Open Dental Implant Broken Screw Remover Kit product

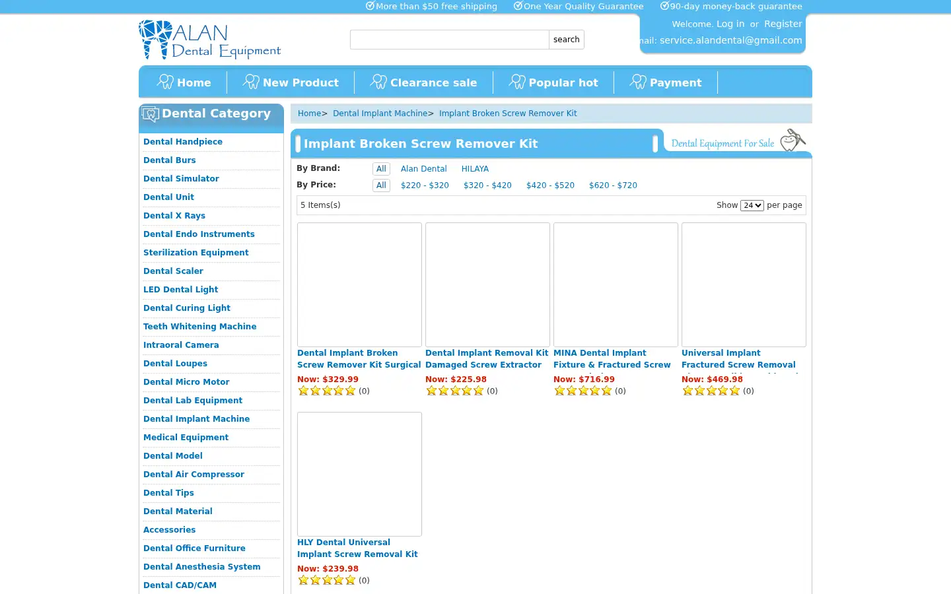[x=359, y=359]
